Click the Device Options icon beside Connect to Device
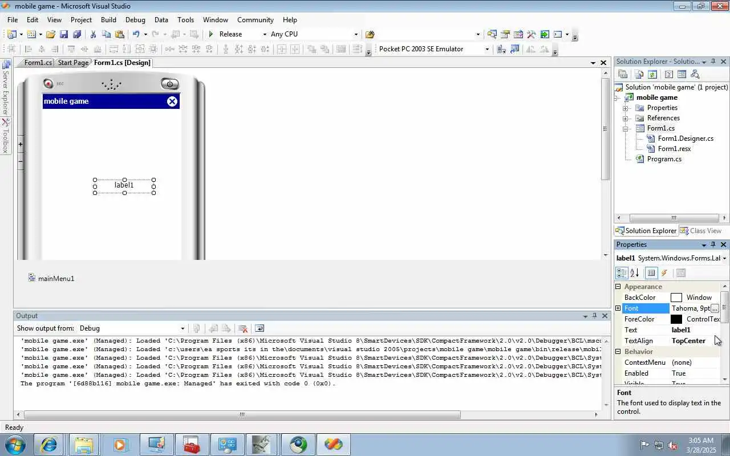 coord(514,49)
